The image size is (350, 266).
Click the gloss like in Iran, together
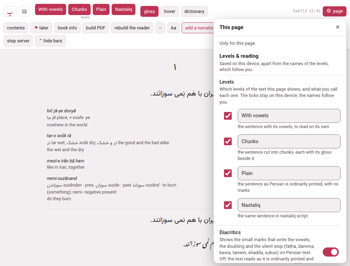(x=66, y=167)
